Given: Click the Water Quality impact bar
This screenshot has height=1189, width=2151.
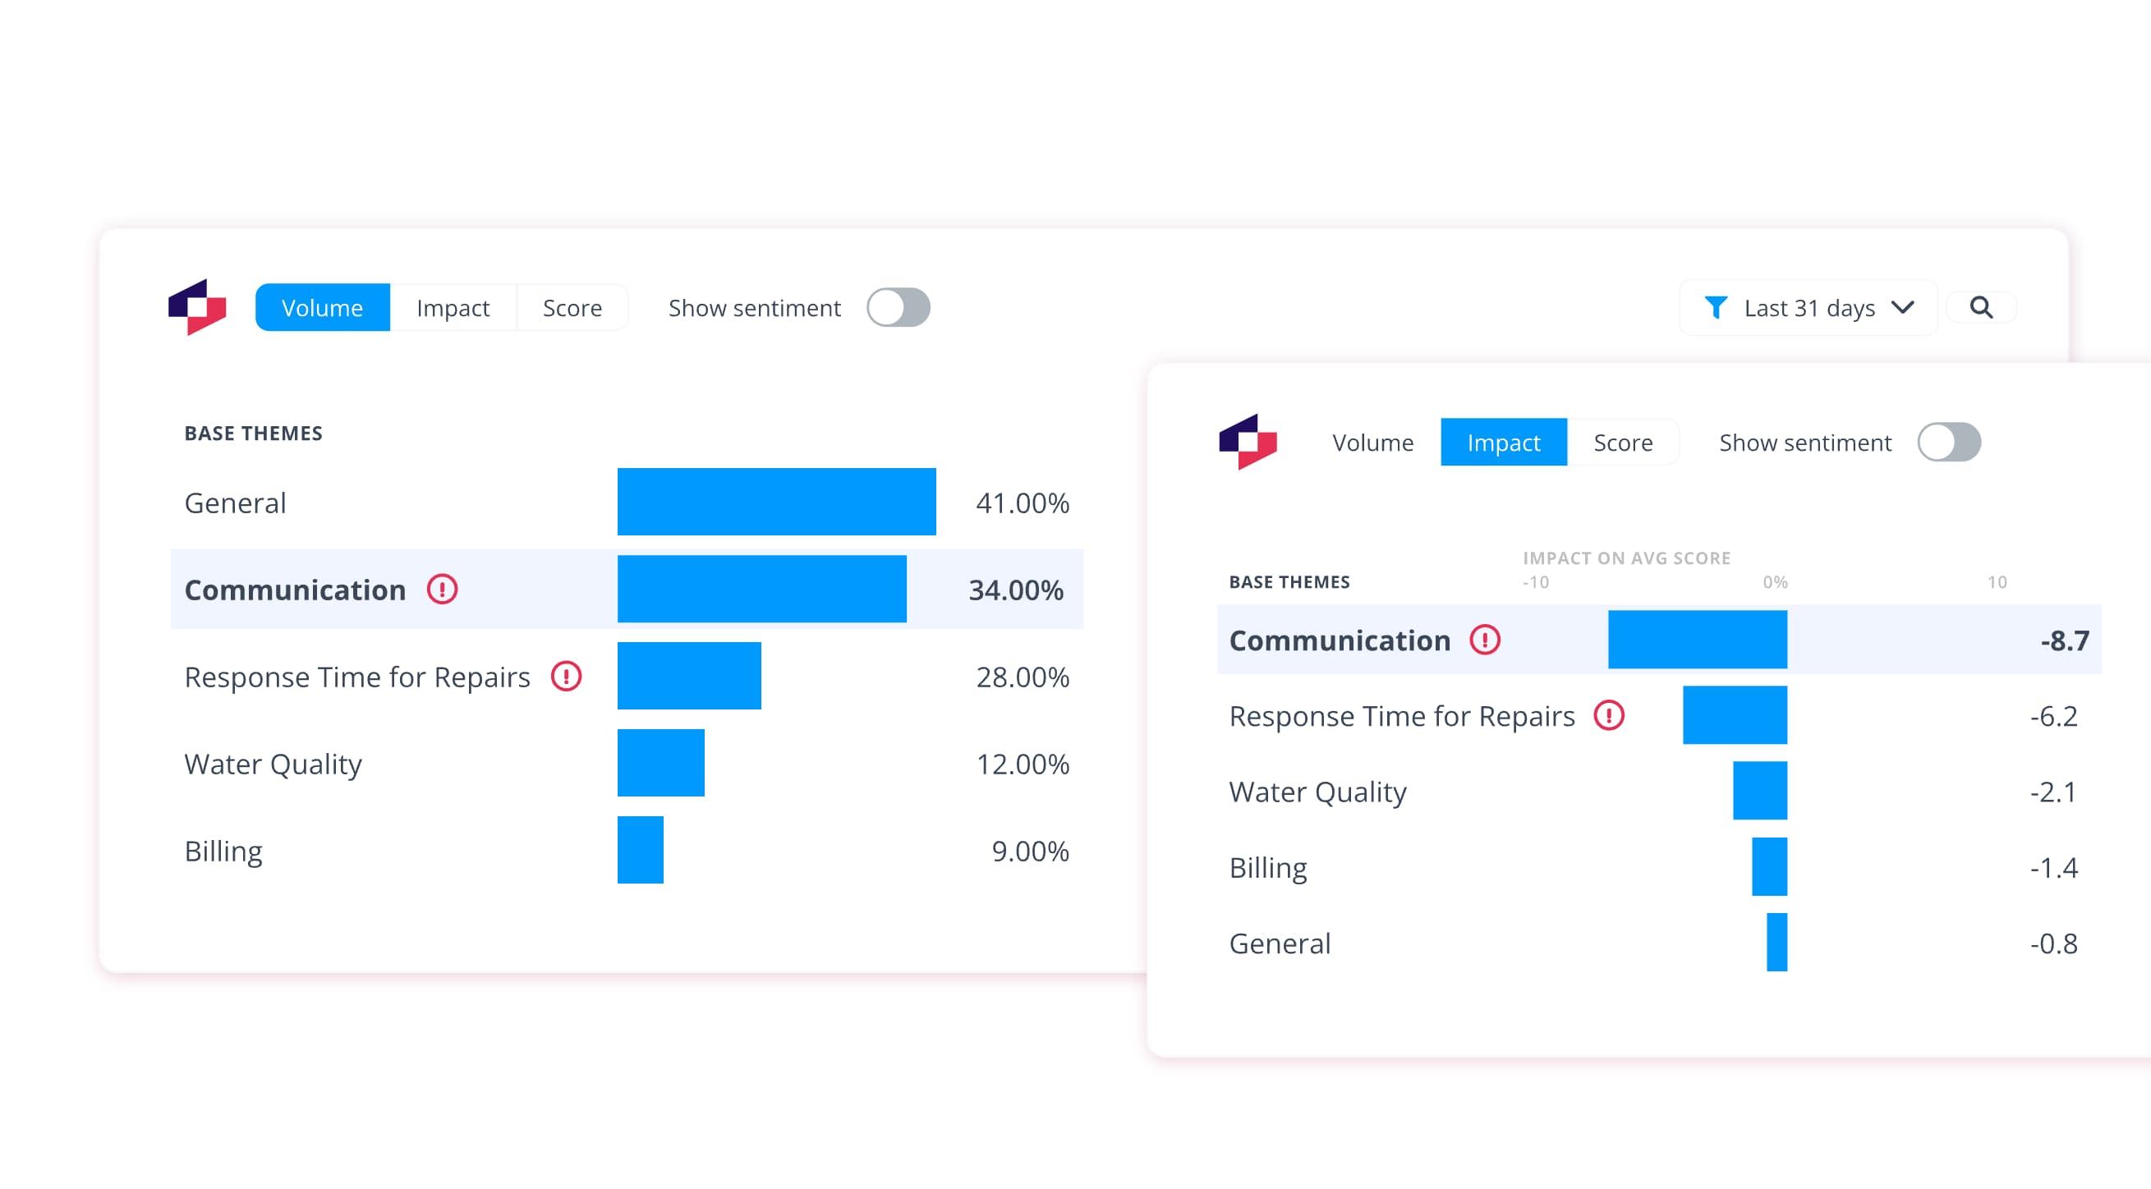Looking at the screenshot, I should 1758,791.
